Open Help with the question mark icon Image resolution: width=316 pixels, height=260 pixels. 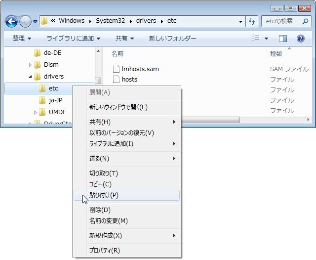pos(301,39)
